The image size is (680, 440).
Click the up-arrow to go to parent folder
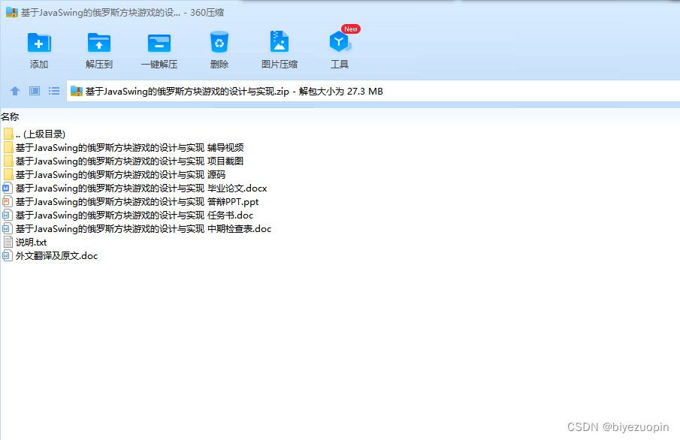coord(14,91)
